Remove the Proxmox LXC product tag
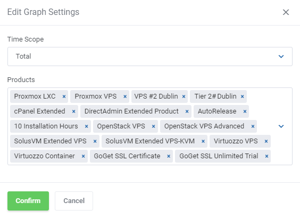The width and height of the screenshot is (300, 218). [x=64, y=96]
